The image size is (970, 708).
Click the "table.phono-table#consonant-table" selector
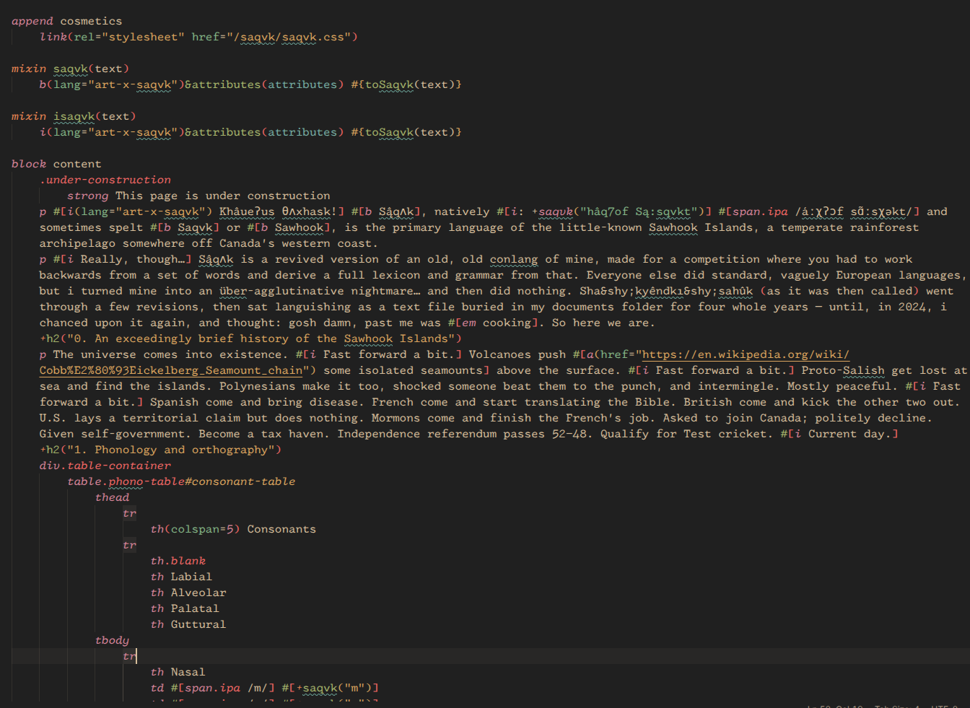(x=180, y=481)
